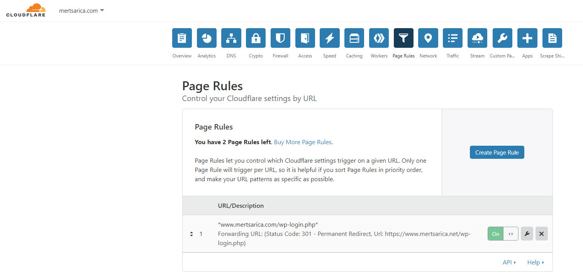Expand the mertsarica.com domain dropdown
Image resolution: width=583 pixels, height=276 pixels.
point(81,11)
